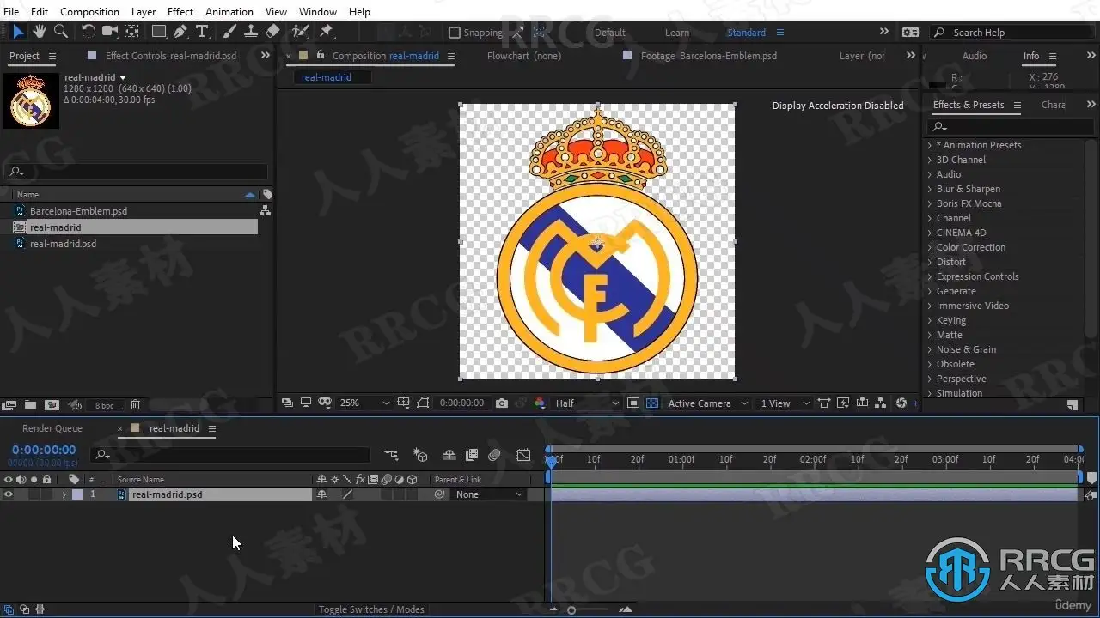The width and height of the screenshot is (1100, 618).
Task: Switch to the Render Queue tab
Action: (x=52, y=428)
